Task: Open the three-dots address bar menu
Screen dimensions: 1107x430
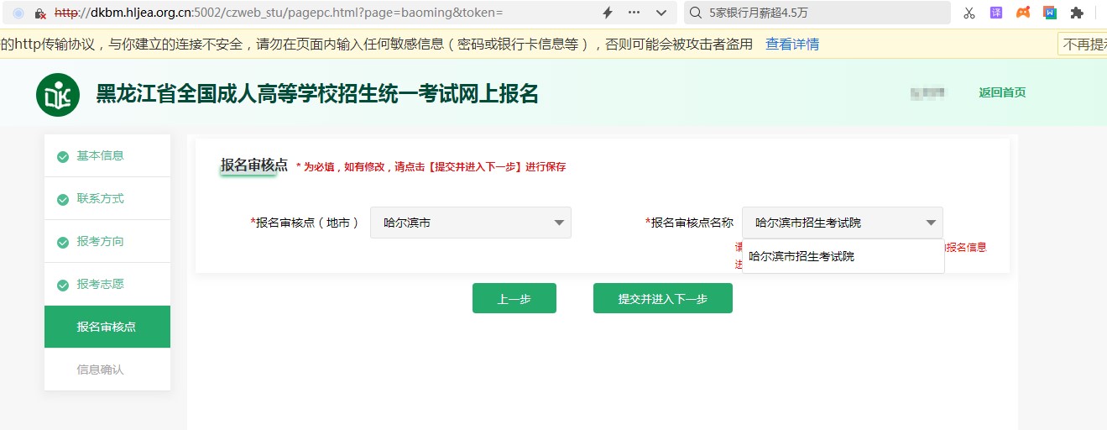Action: (x=634, y=13)
